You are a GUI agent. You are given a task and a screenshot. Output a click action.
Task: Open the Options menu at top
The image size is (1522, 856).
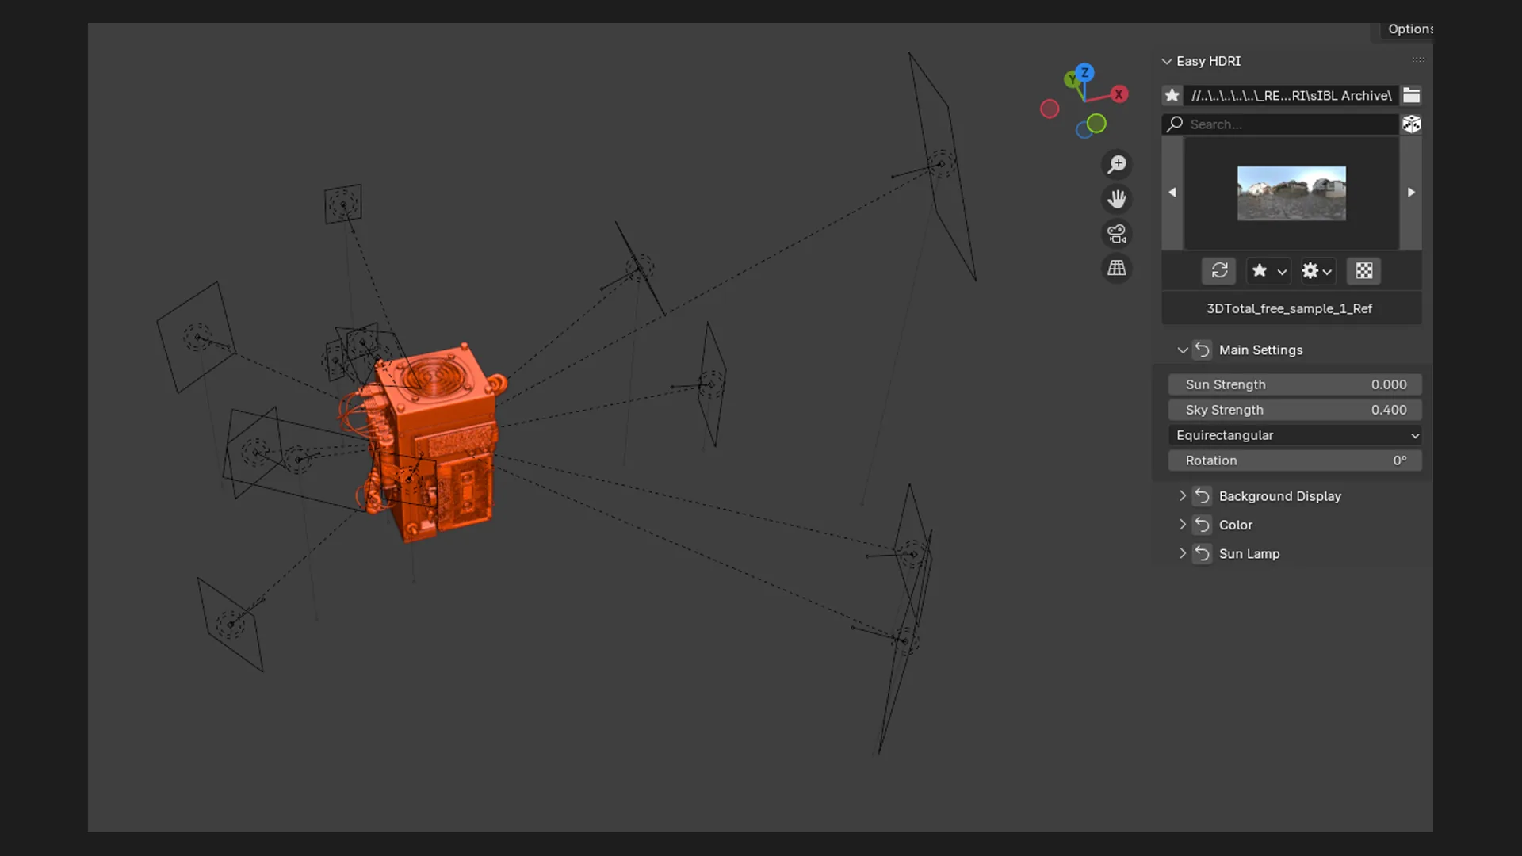[x=1409, y=29]
